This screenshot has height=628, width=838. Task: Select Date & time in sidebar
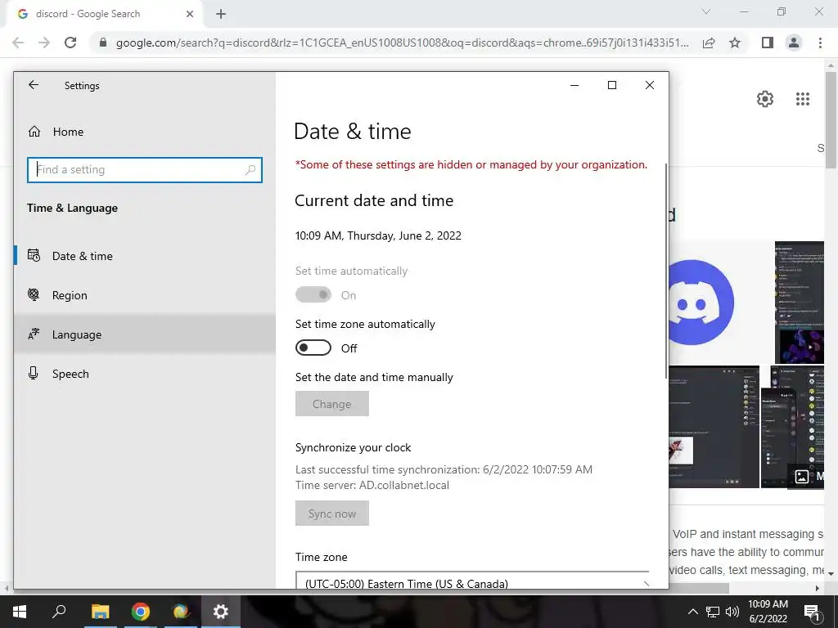(145, 256)
